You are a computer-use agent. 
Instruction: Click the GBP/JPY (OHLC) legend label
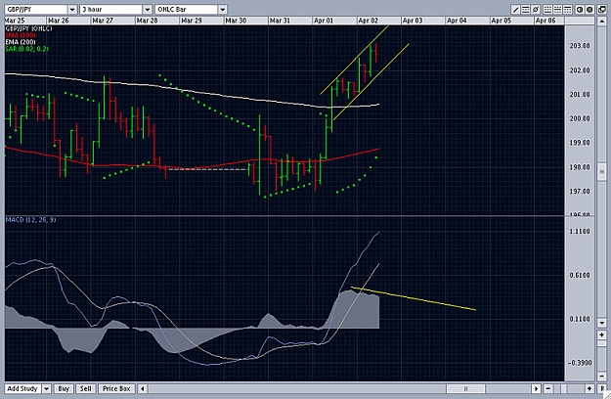(x=28, y=28)
